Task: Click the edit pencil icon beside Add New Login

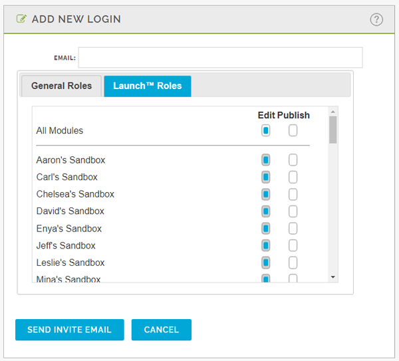Action: (21, 19)
